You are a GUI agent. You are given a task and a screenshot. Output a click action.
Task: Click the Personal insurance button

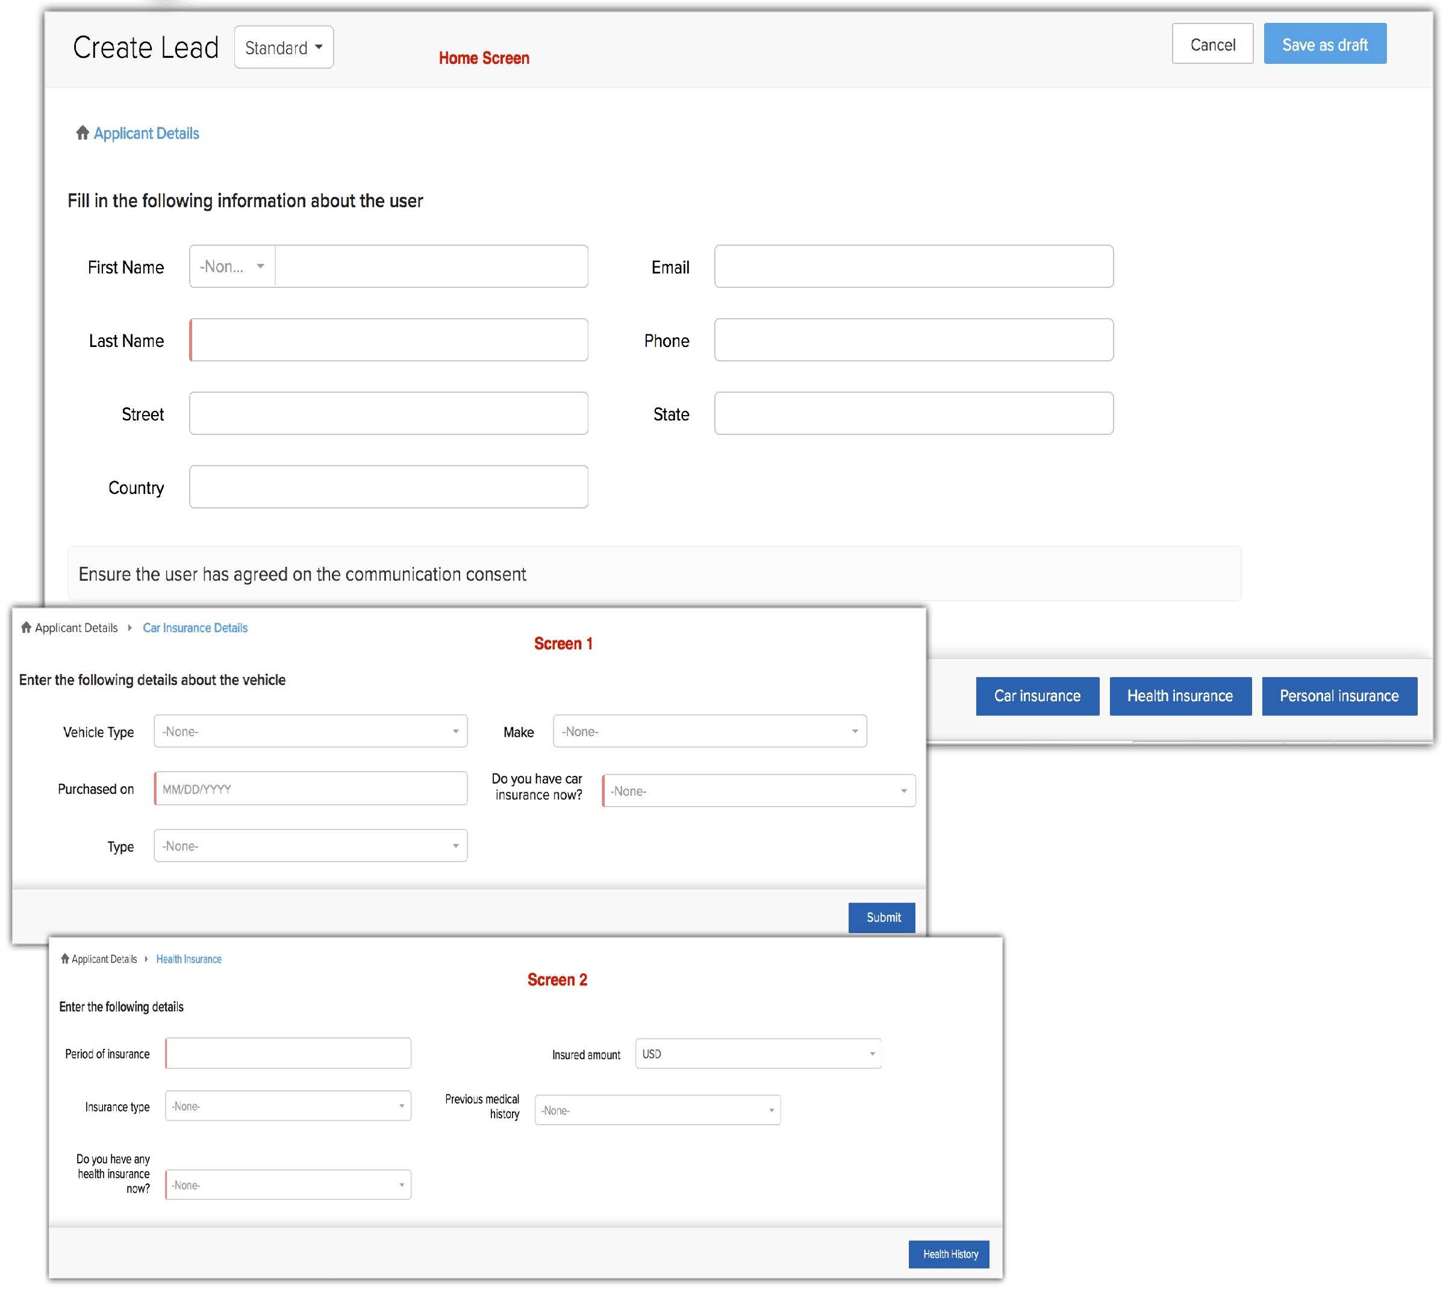pos(1338,696)
